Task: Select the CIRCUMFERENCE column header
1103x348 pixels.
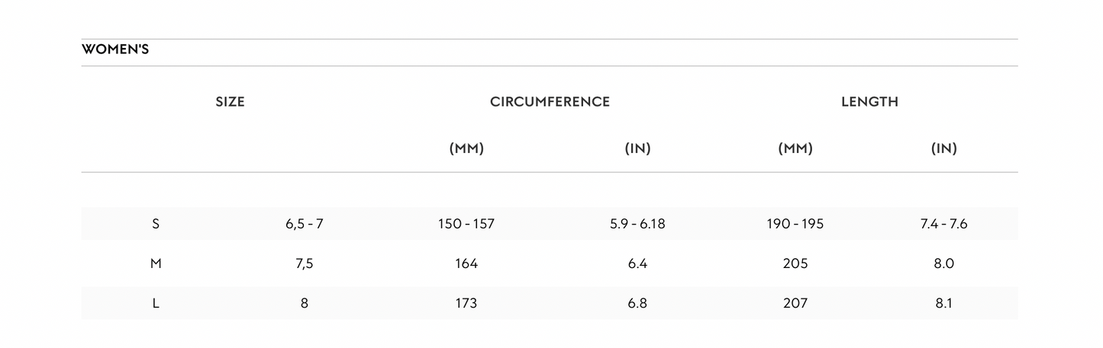Action: [x=550, y=101]
